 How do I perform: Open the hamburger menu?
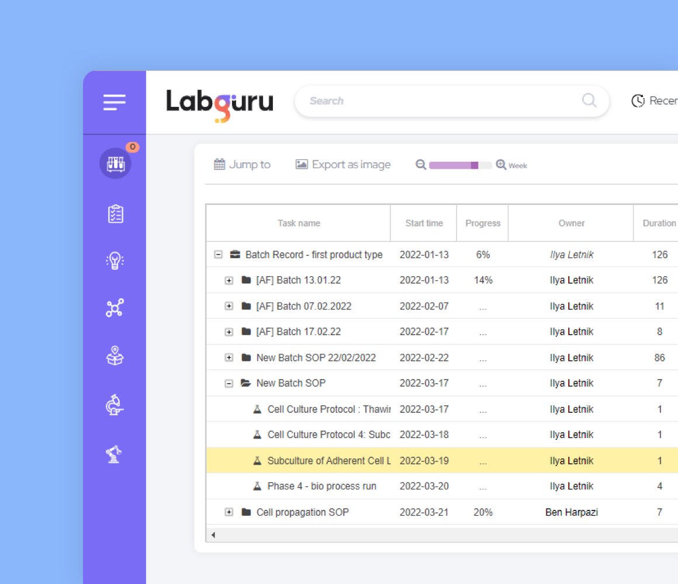coord(115,102)
